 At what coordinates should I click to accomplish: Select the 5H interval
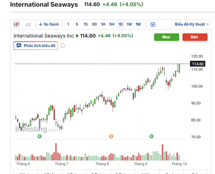click(112, 24)
